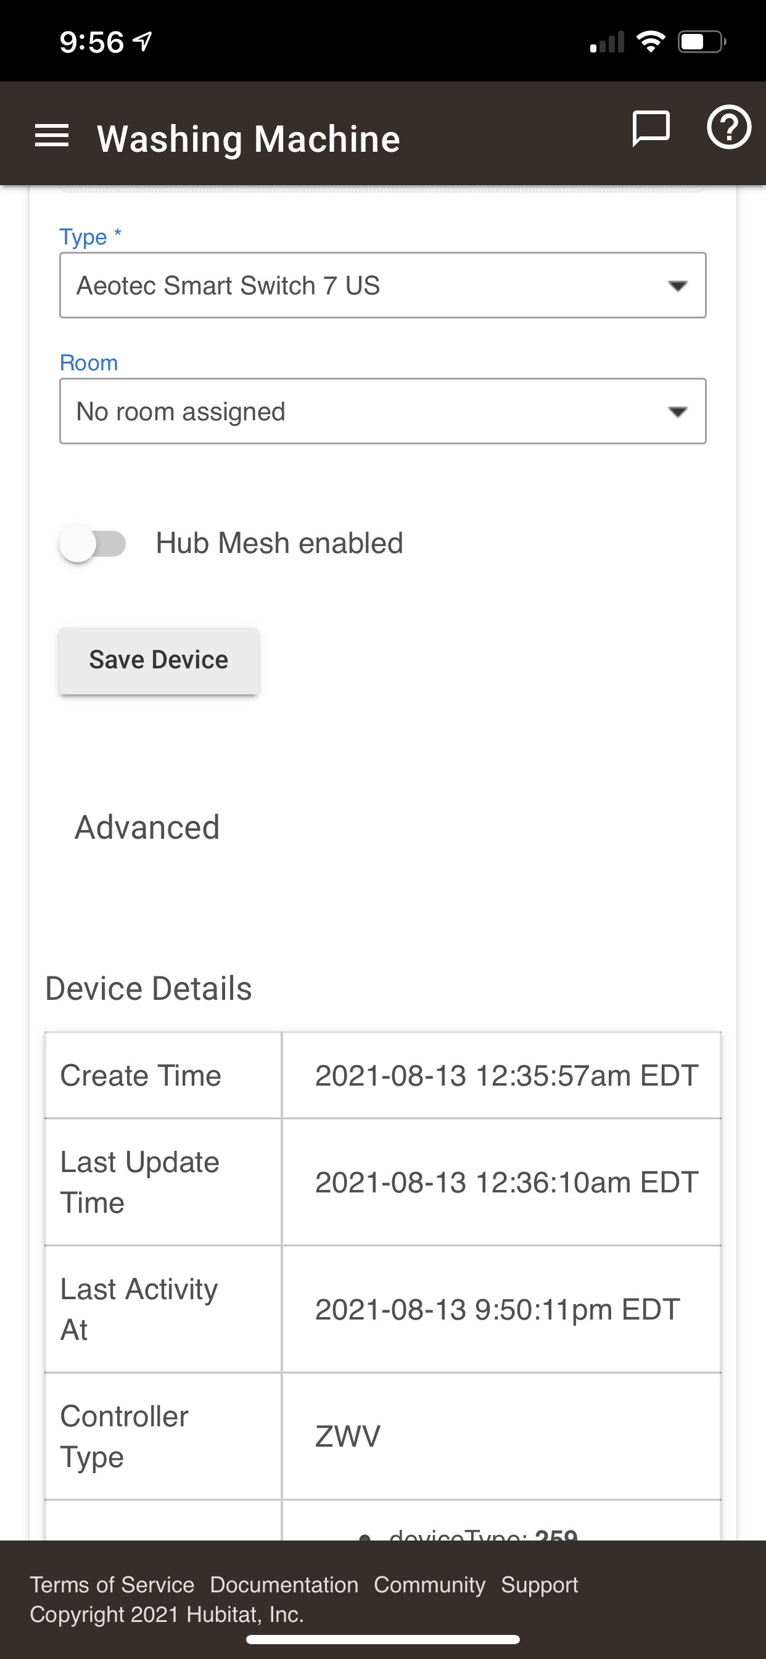Open the Community footer link
The image size is (766, 1659).
pos(429,1584)
